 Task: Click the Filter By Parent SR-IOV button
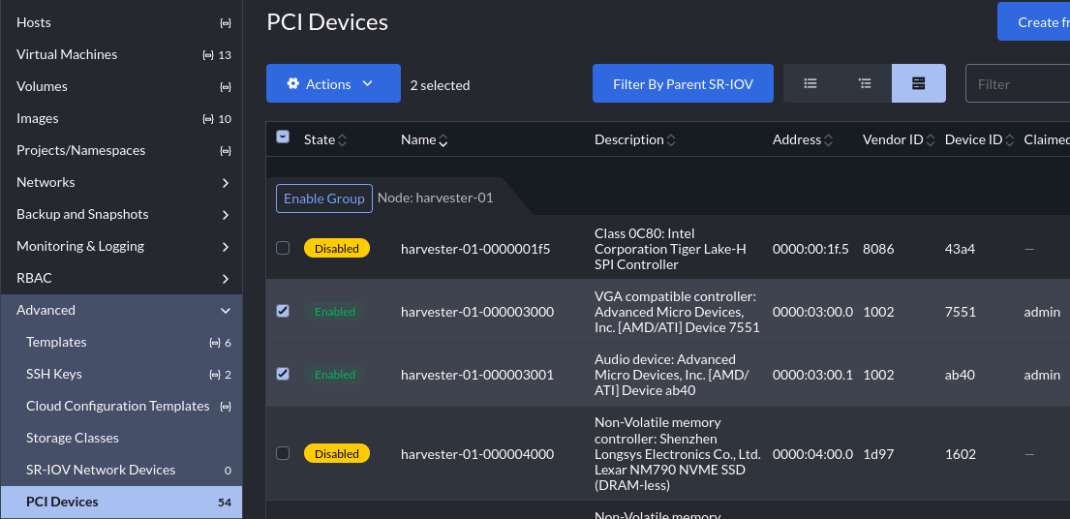pyautogui.click(x=682, y=84)
